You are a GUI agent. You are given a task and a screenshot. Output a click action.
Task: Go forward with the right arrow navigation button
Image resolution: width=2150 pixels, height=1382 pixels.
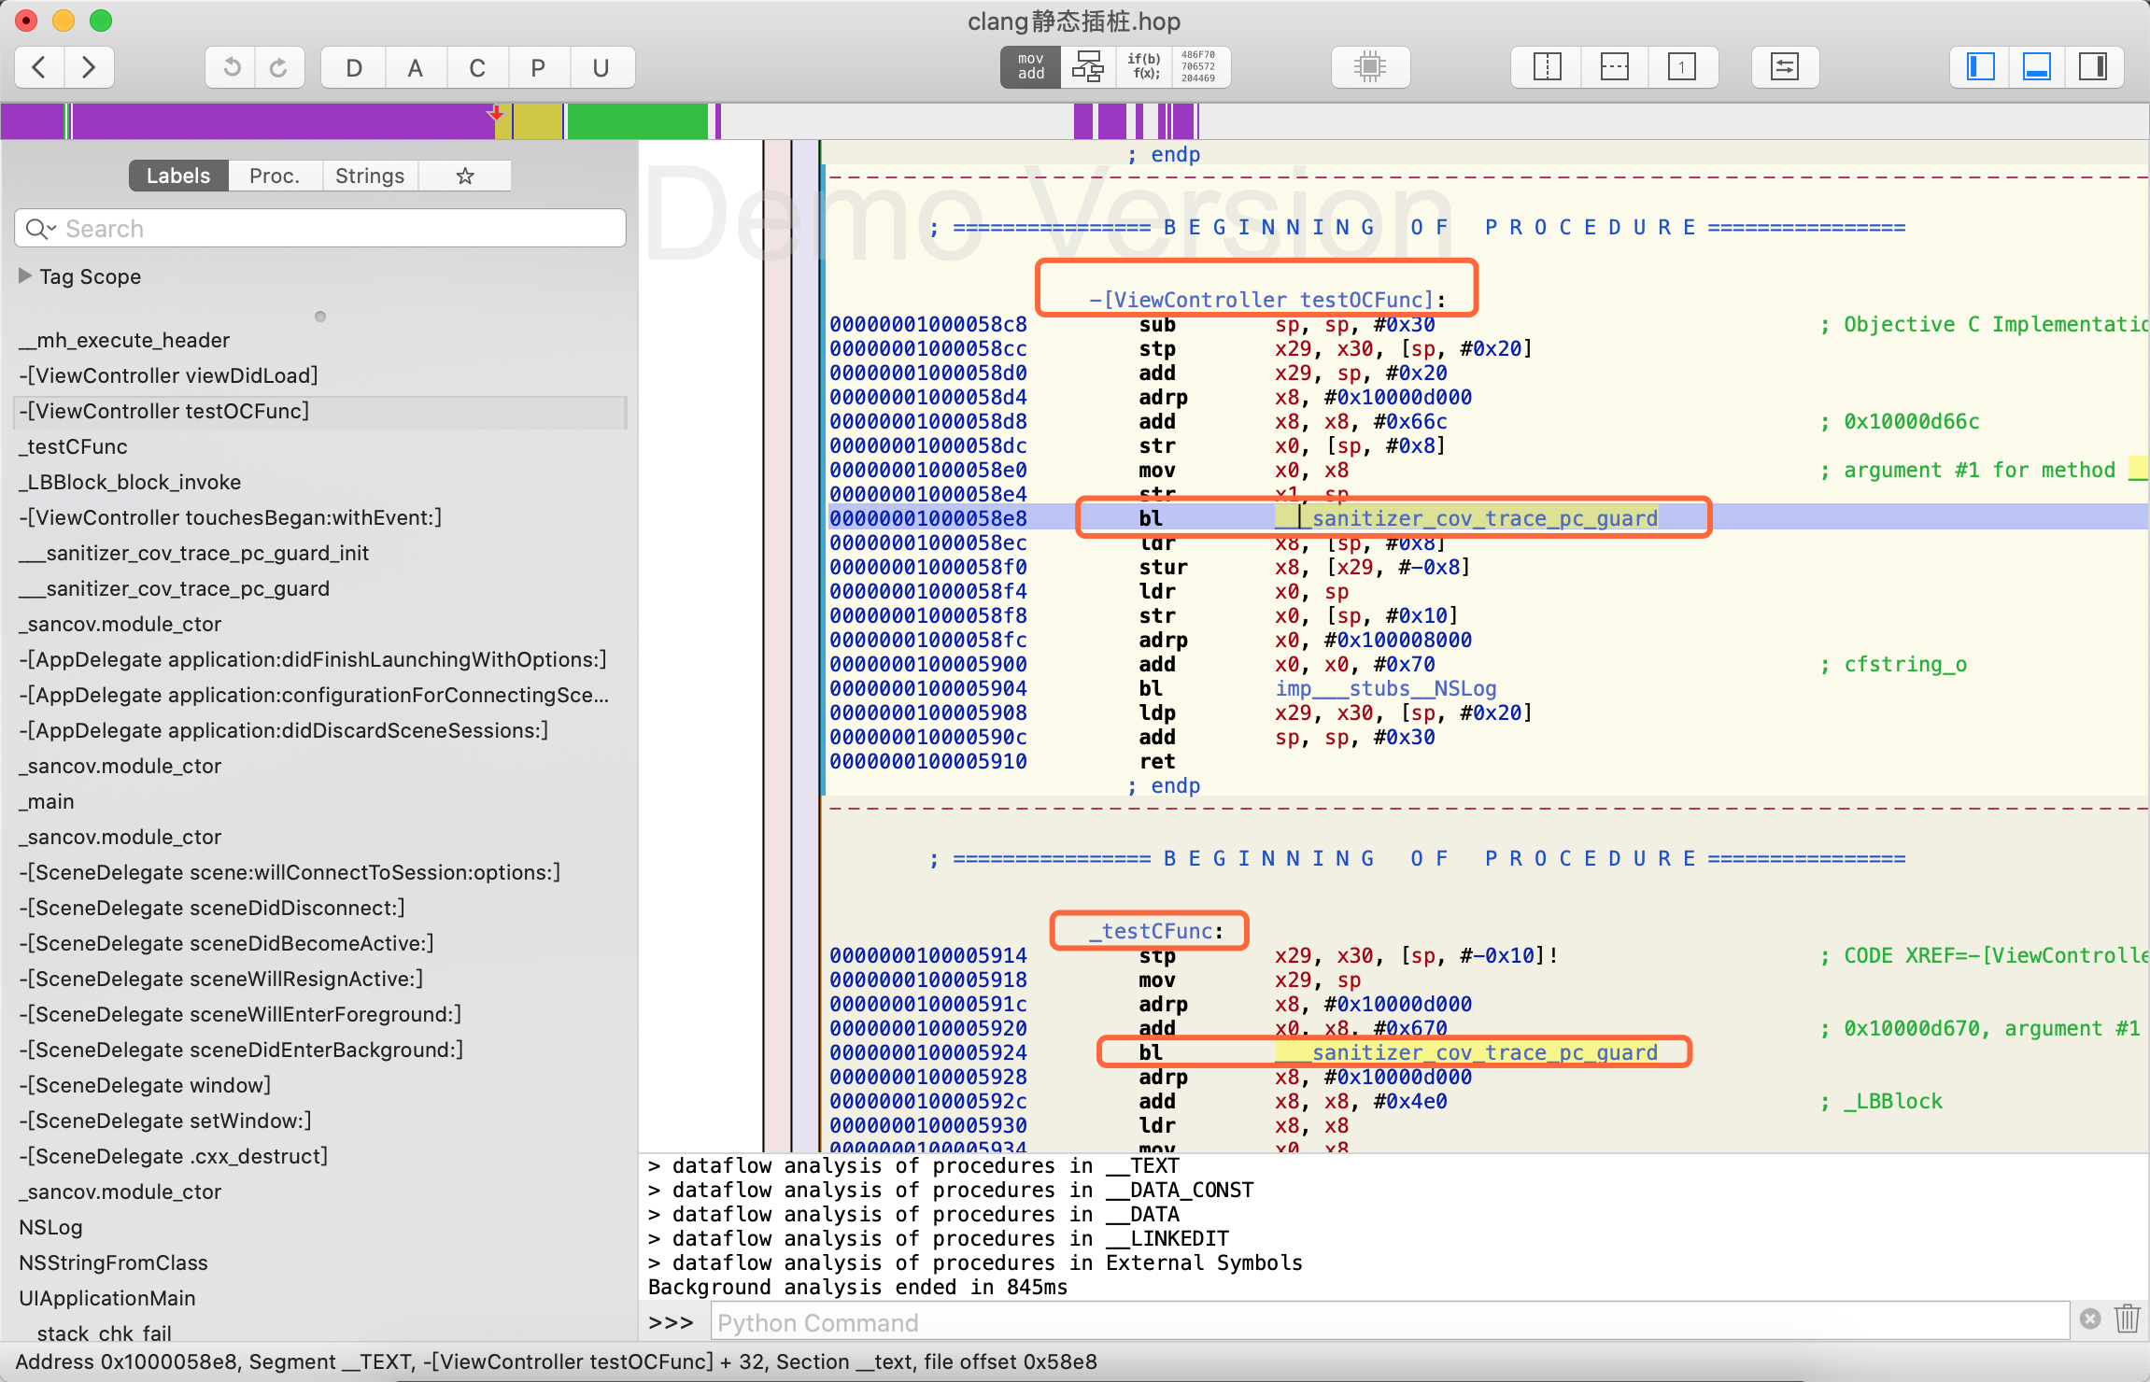click(89, 67)
